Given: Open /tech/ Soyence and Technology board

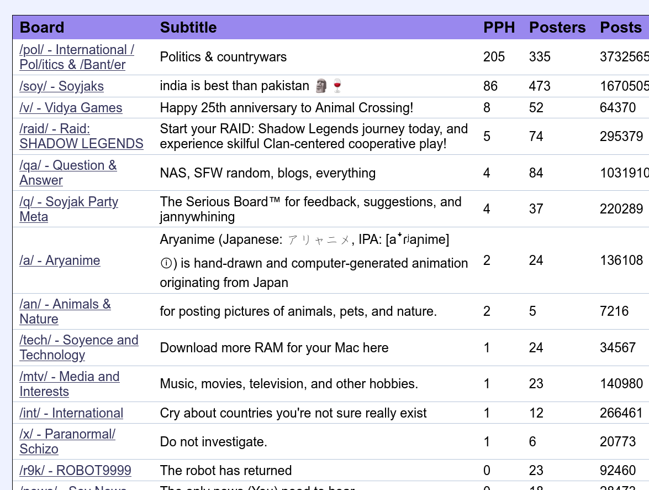Looking at the screenshot, I should point(78,347).
